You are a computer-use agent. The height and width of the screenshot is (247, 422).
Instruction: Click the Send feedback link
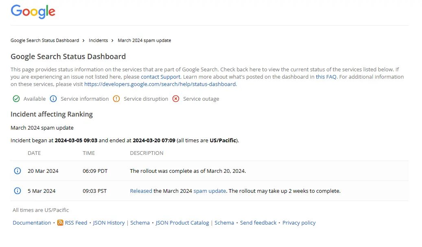(258, 223)
